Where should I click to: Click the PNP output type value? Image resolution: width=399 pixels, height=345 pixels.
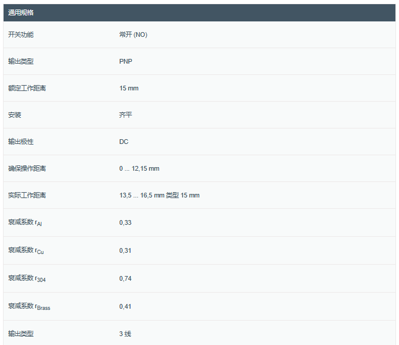point(125,61)
